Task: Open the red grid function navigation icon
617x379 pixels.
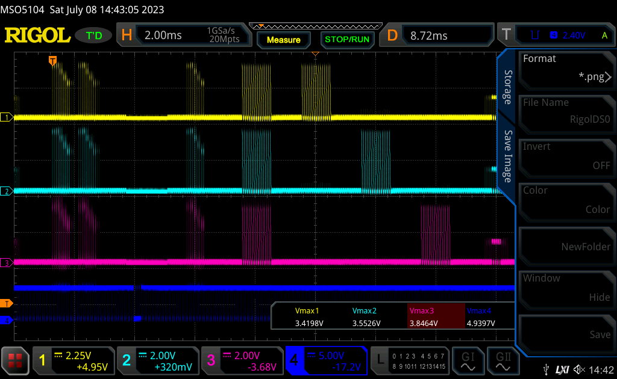Action: click(x=15, y=360)
